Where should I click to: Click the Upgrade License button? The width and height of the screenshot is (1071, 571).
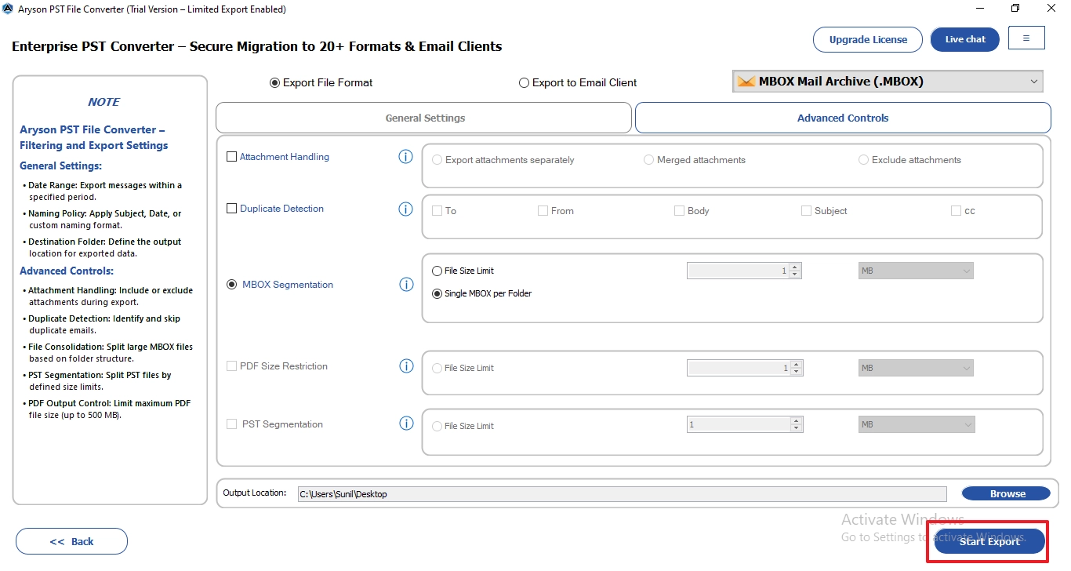tap(868, 39)
